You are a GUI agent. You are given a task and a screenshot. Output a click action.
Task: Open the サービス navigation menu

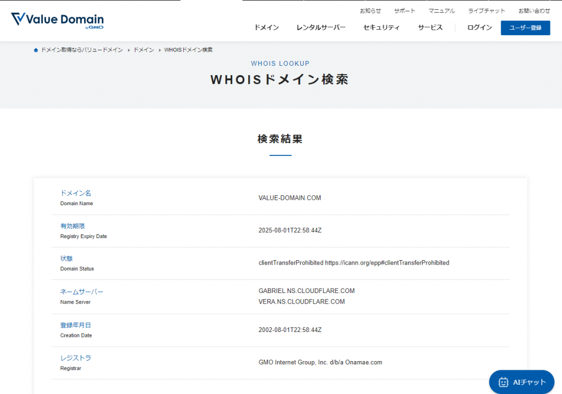[x=430, y=27]
